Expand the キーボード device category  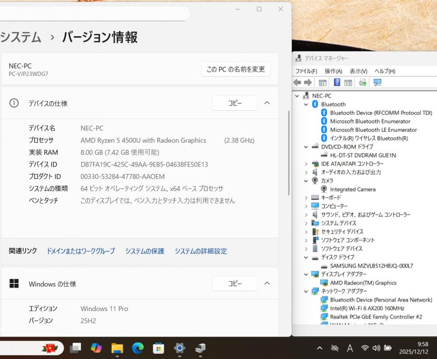306,198
